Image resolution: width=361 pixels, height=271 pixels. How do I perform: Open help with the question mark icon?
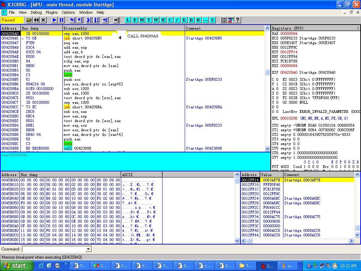tap(238, 20)
